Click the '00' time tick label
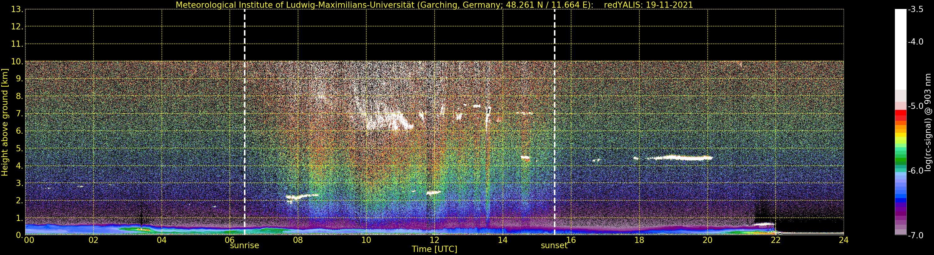Viewport: 934px width, 255px height. [x=29, y=240]
